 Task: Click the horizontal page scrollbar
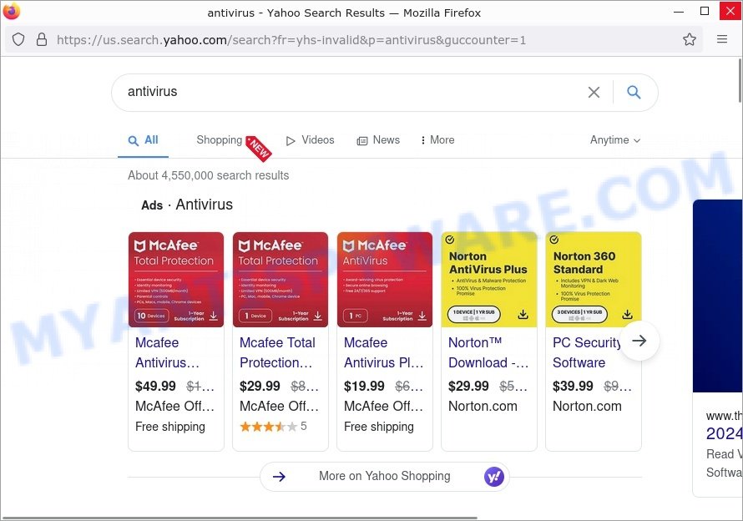[240, 518]
